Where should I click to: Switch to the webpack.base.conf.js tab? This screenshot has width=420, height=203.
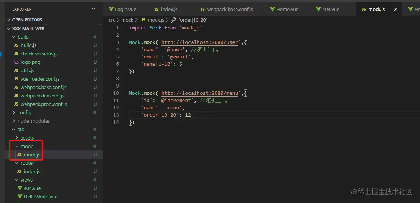coord(229,9)
